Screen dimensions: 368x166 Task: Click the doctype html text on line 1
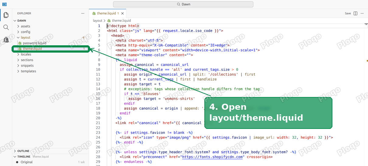pyautogui.click(x=123, y=26)
